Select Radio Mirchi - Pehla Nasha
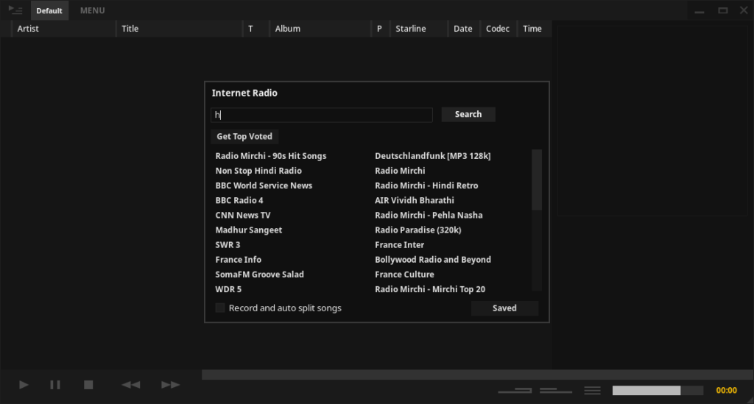This screenshot has height=404, width=754. point(429,216)
